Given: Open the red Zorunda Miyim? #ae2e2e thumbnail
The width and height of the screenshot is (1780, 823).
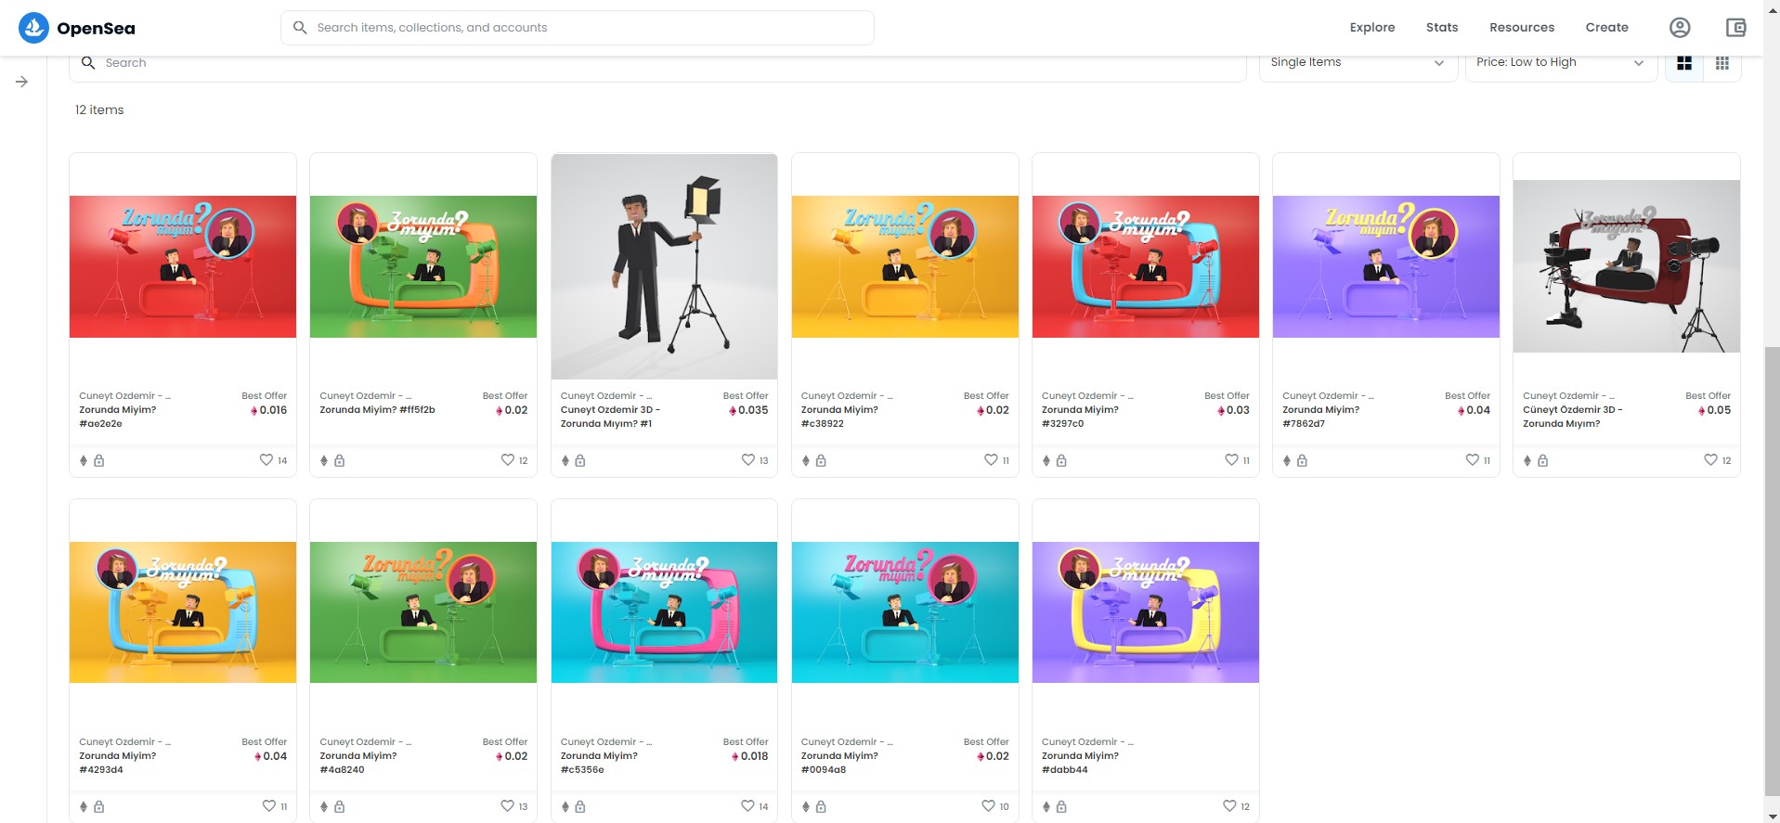Looking at the screenshot, I should (183, 266).
